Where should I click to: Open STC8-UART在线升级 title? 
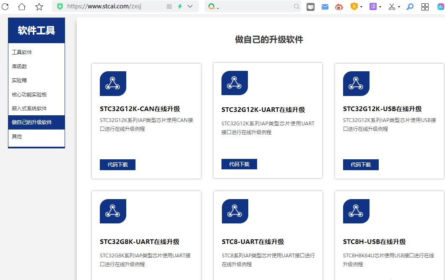coord(253,242)
